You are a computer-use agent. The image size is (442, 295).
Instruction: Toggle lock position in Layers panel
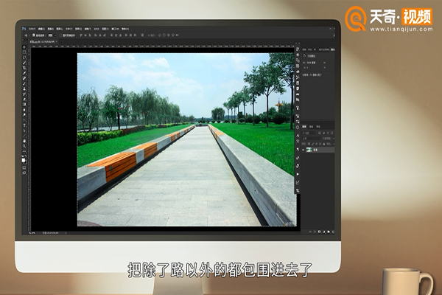(316, 144)
